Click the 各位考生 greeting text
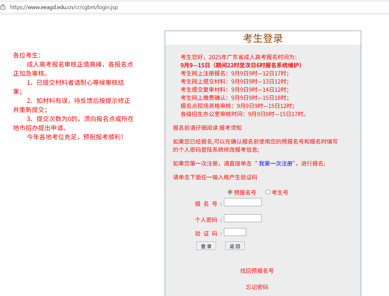This screenshot has width=389, height=296. [x=27, y=55]
